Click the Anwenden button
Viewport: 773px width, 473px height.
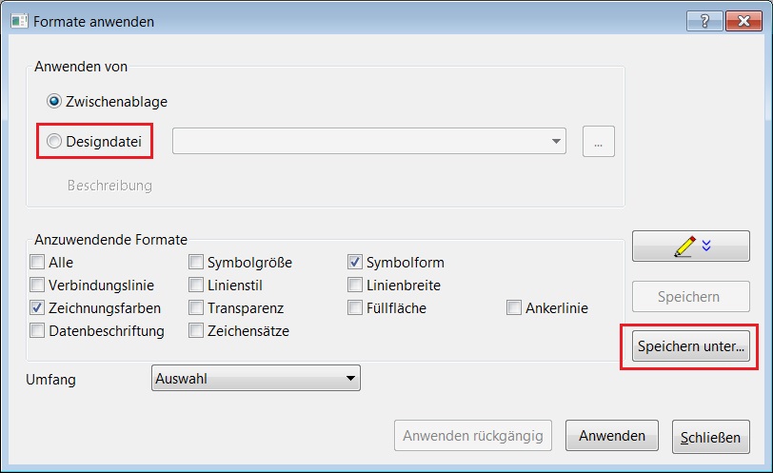tap(612, 436)
